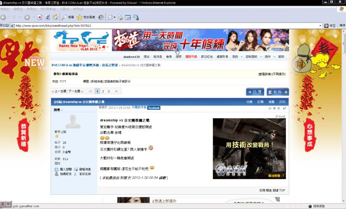Click the History icon next to Favorites
346x209 pixels.
pos(101,17)
